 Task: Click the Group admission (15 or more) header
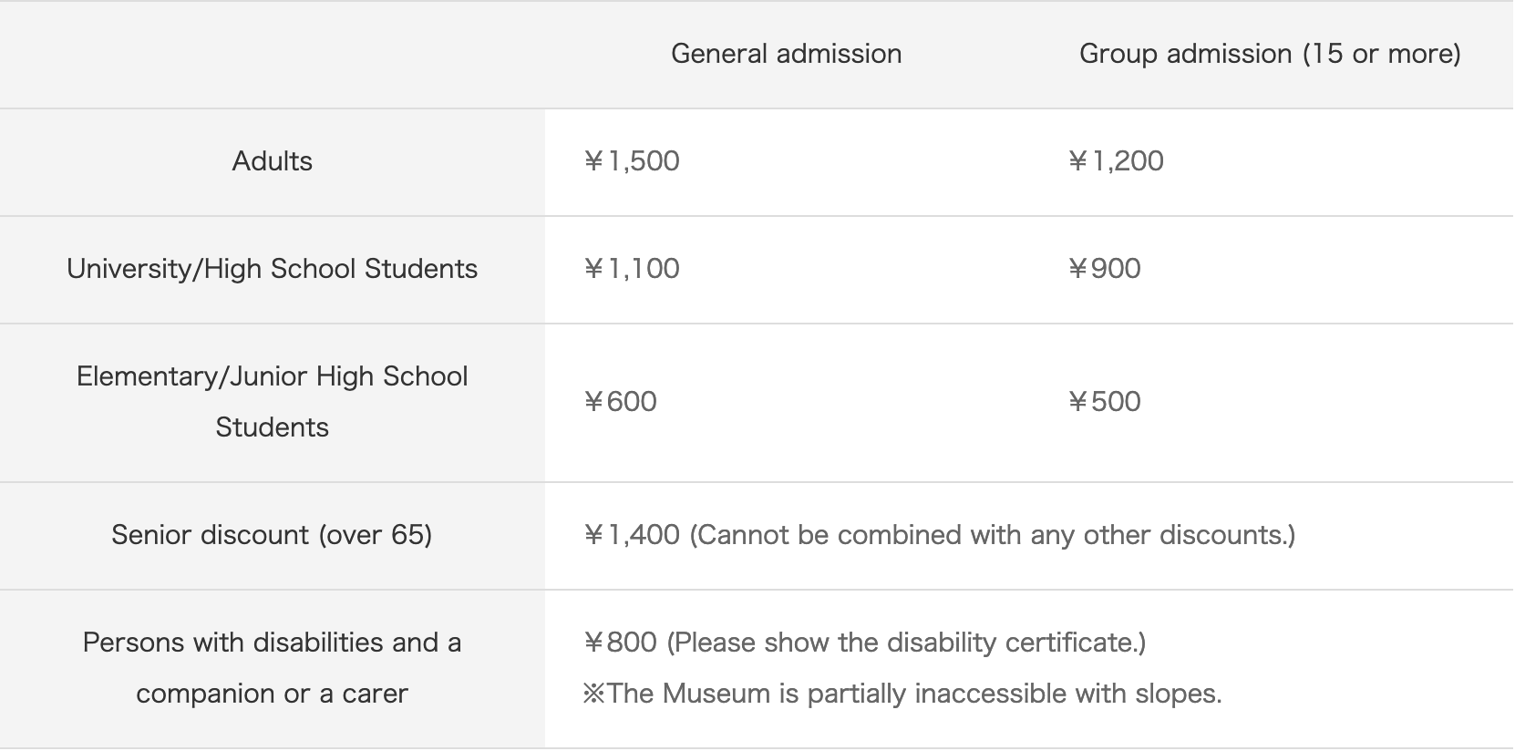[1270, 54]
